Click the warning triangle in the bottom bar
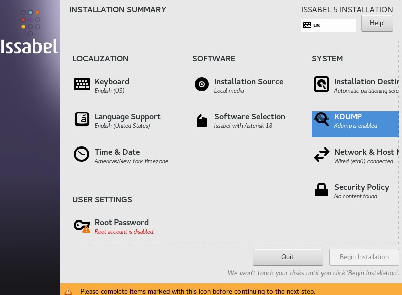The image size is (402, 295). (x=69, y=291)
